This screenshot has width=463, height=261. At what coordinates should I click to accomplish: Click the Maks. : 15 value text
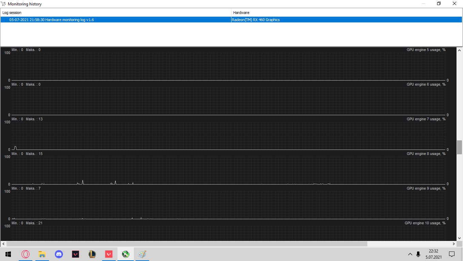(x=34, y=154)
